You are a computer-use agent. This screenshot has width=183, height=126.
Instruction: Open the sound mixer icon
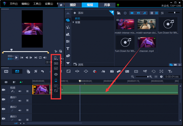pyautogui.click(x=103, y=71)
